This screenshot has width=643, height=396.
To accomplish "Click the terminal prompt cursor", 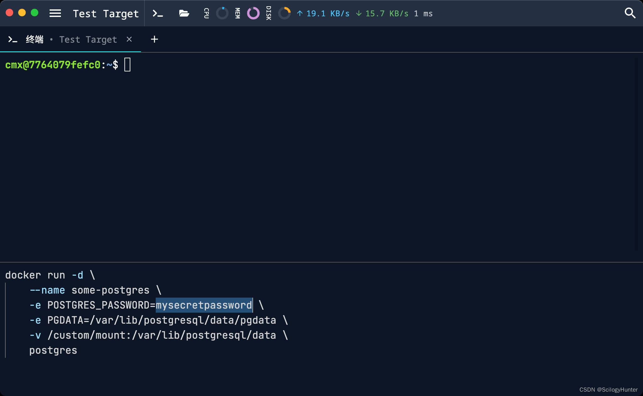I will click(x=127, y=65).
